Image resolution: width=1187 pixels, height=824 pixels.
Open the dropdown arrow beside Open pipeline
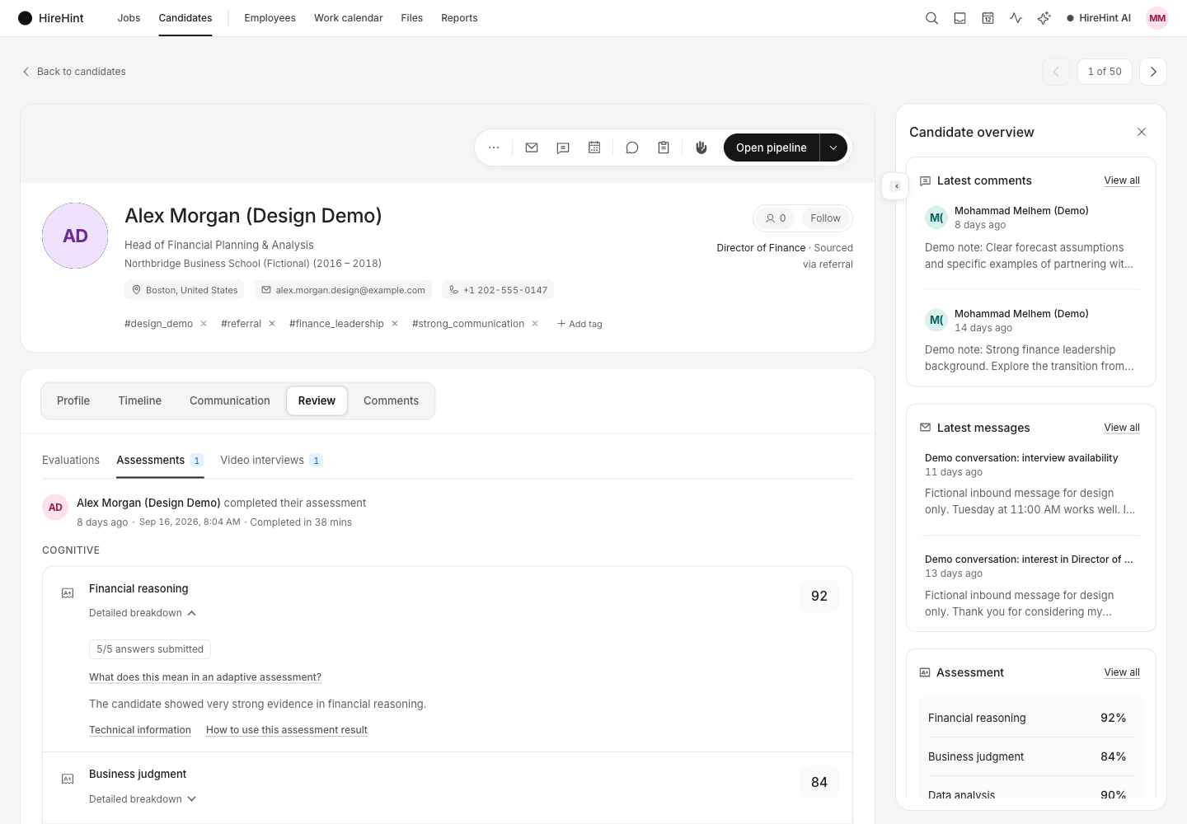pos(833,147)
